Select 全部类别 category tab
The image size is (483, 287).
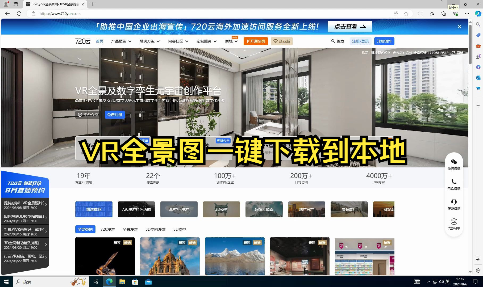tap(85, 229)
